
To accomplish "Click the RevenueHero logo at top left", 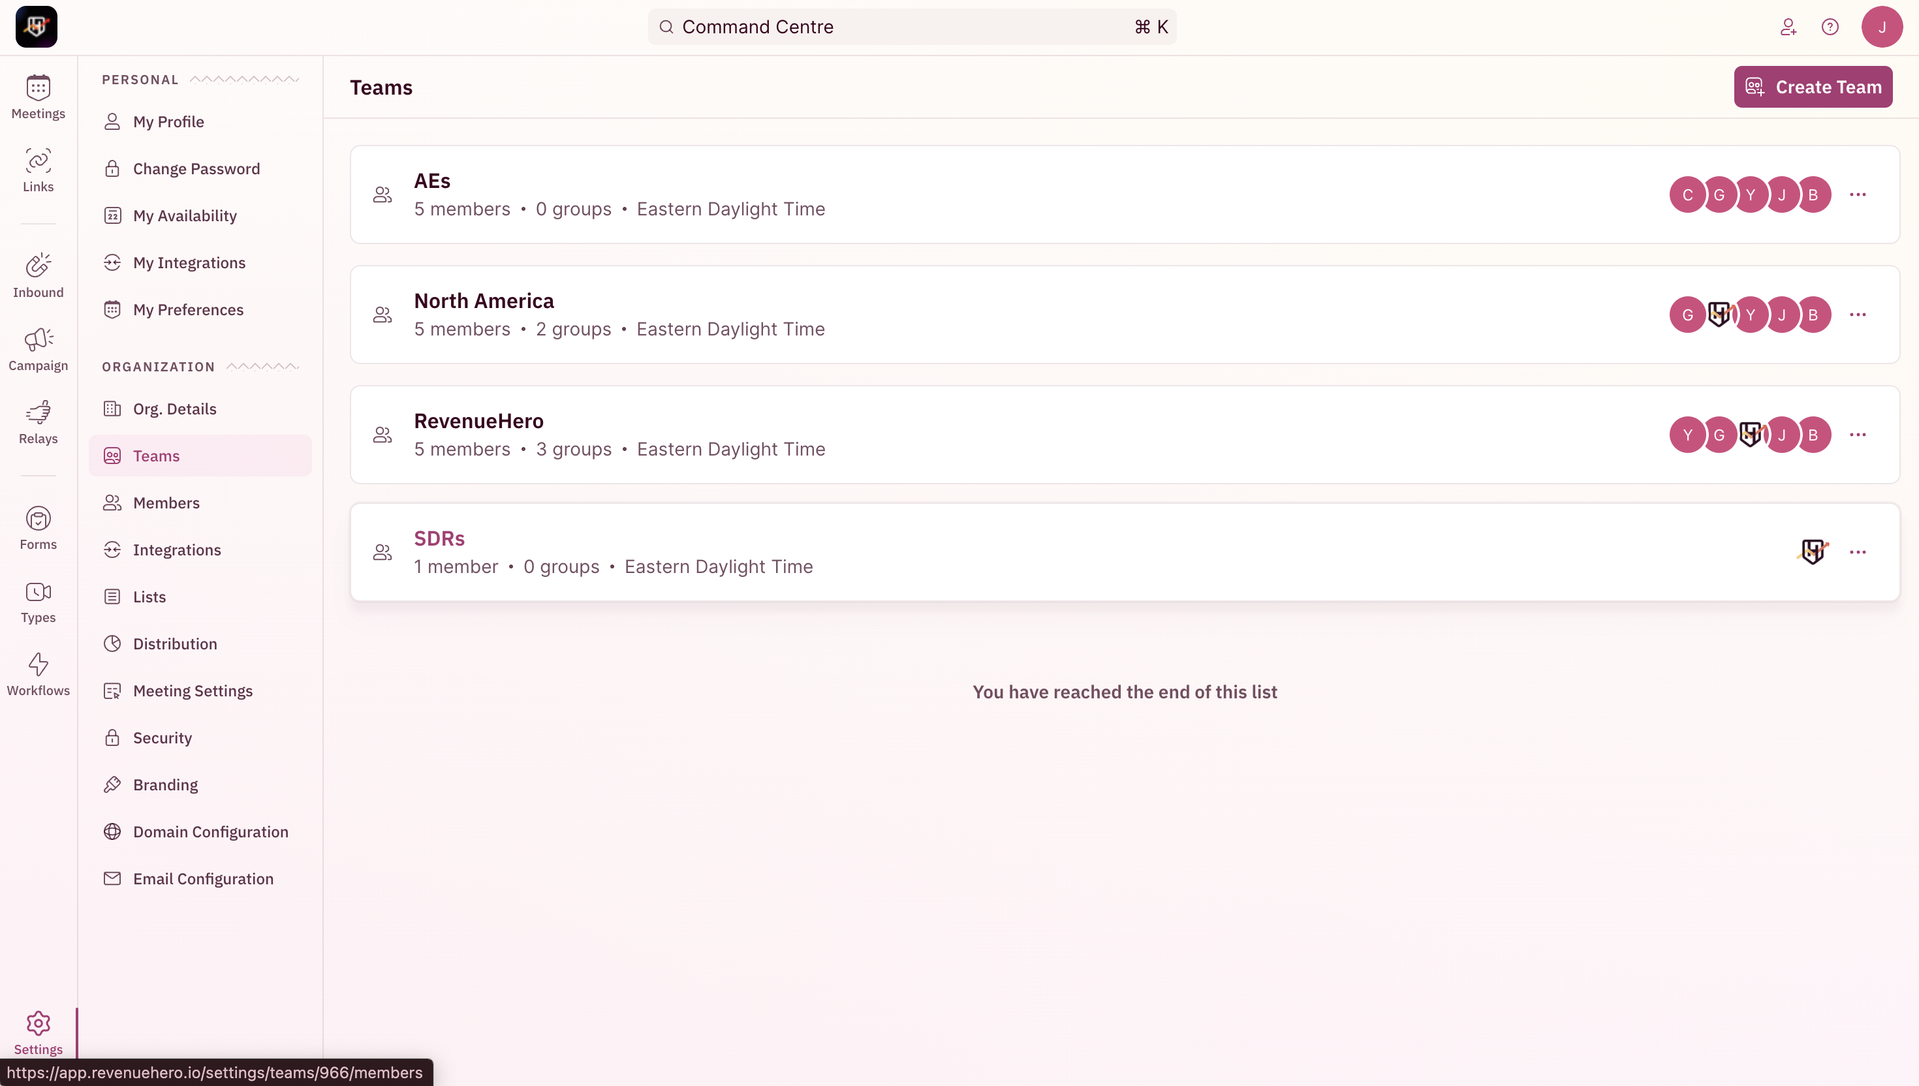I will (x=37, y=27).
